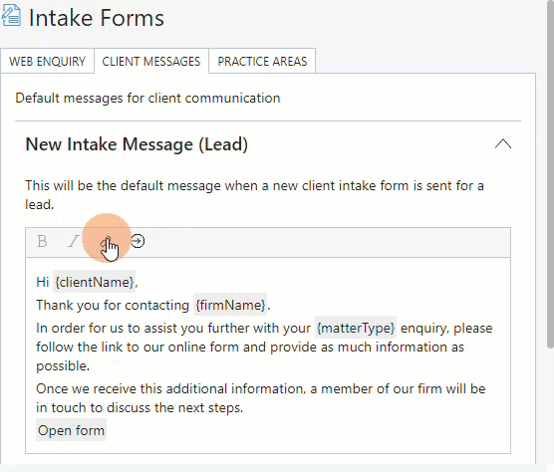The height and width of the screenshot is (472, 554).
Task: Click the Intake Forms page title
Action: [97, 18]
